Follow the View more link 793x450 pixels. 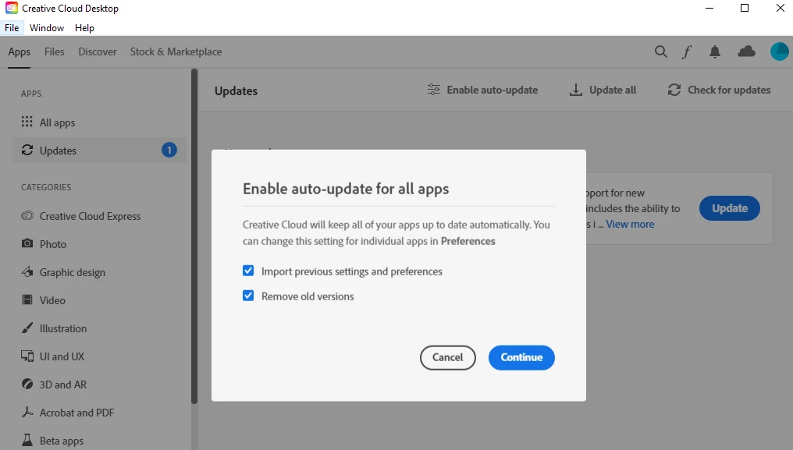click(630, 224)
